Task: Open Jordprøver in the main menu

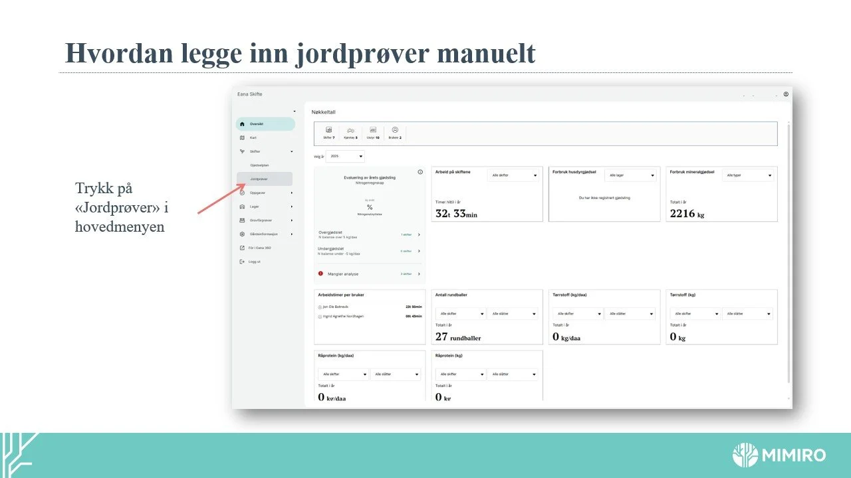Action: point(264,179)
